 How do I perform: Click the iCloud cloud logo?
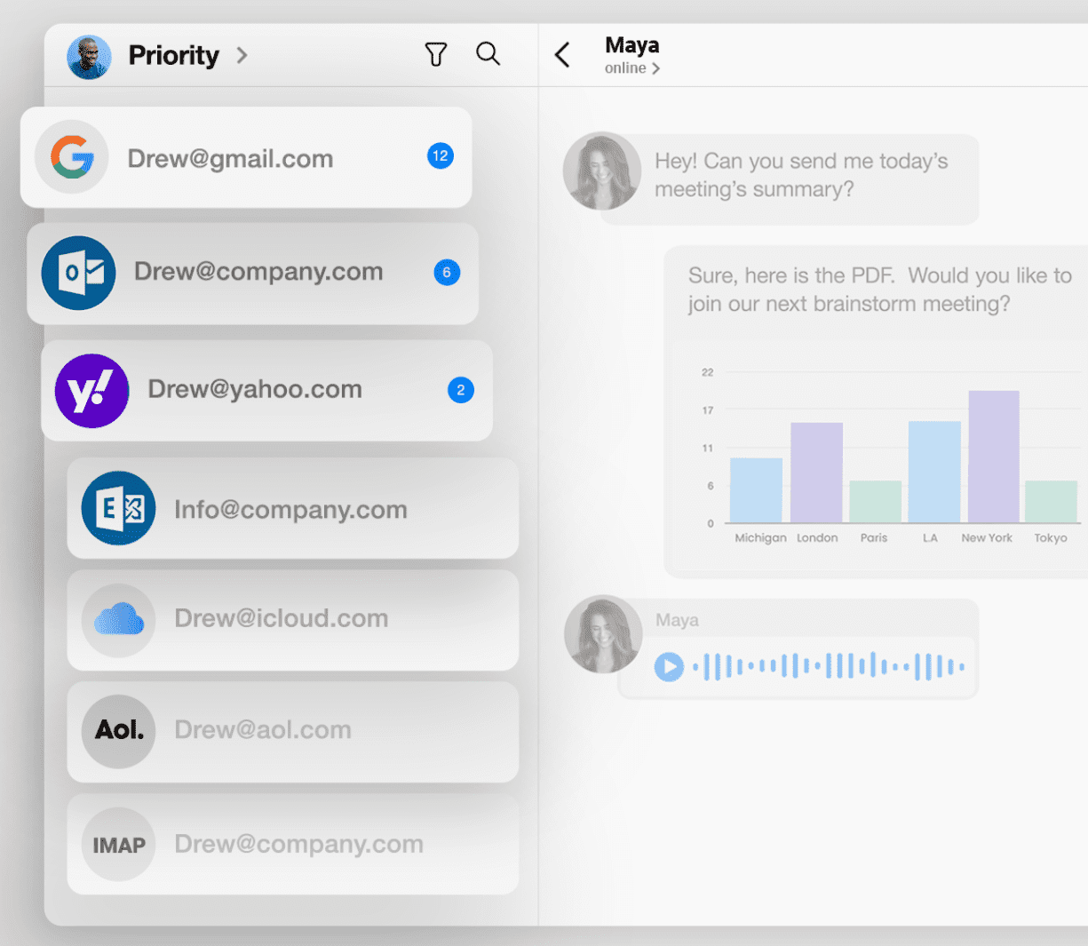pos(119,620)
